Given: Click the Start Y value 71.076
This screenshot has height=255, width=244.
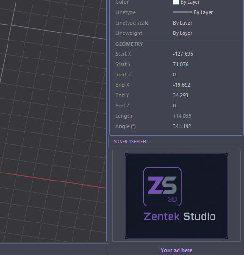Looking at the screenshot, I should (x=180, y=64).
